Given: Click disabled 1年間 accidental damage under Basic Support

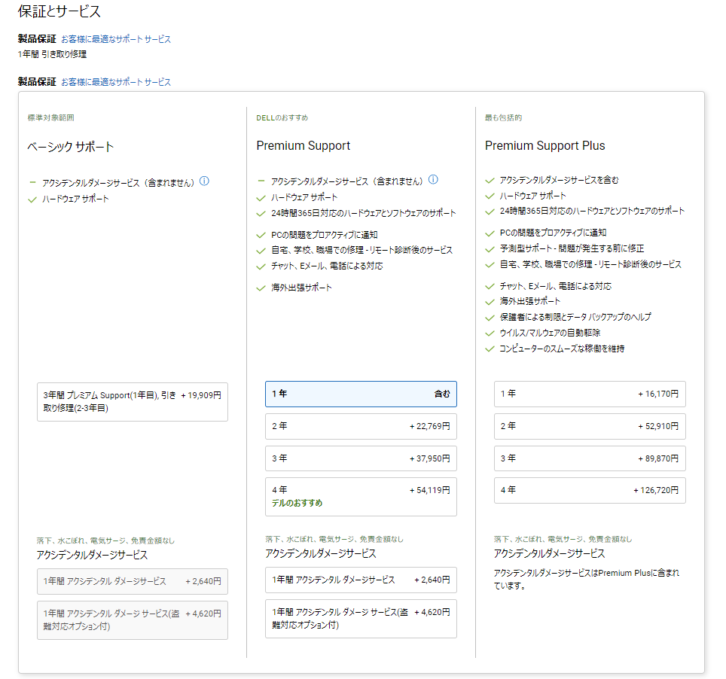Looking at the screenshot, I should pyautogui.click(x=133, y=582).
